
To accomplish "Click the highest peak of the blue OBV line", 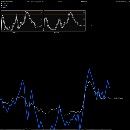I will pos(89,69).
